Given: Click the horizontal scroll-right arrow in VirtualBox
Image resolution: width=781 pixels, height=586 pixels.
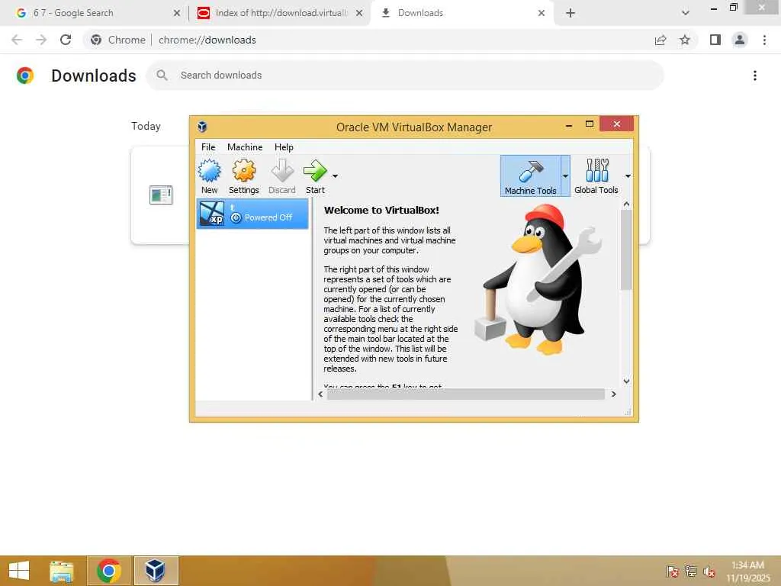Looking at the screenshot, I should [x=614, y=394].
